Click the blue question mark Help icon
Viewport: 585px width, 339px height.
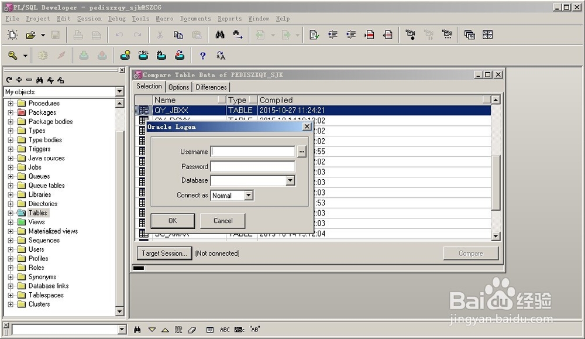[x=202, y=56]
